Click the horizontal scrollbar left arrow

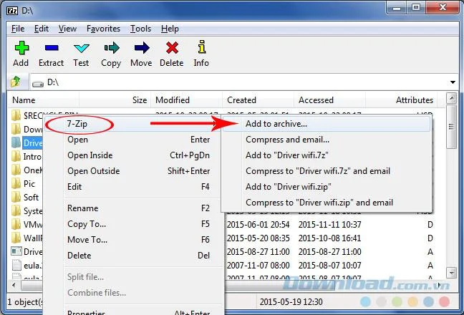click(14, 286)
